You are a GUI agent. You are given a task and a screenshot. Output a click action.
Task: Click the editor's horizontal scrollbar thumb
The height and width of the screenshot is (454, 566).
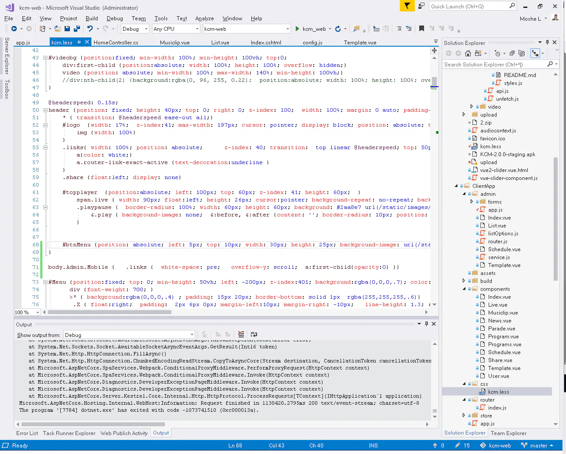(x=109, y=312)
